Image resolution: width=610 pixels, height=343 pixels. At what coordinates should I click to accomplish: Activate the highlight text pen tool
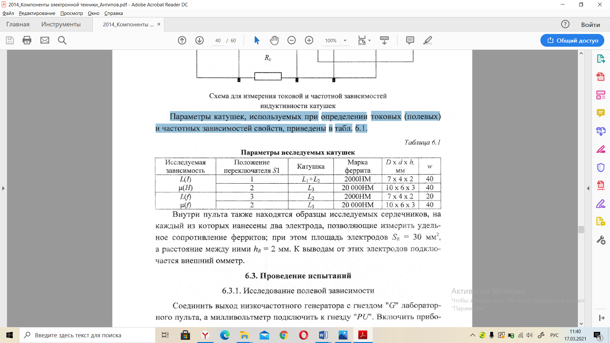(428, 40)
